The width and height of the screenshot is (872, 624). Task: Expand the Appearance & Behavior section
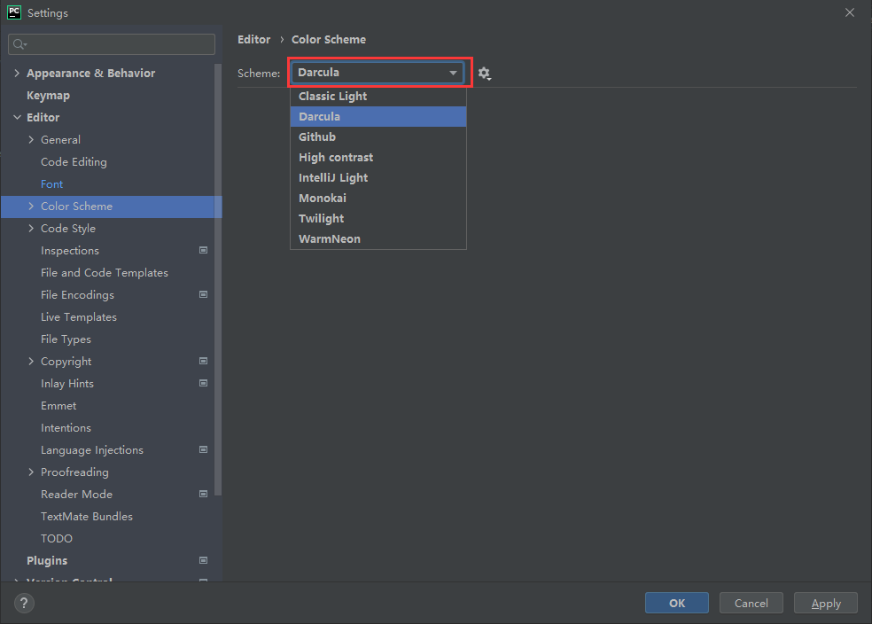pos(17,74)
